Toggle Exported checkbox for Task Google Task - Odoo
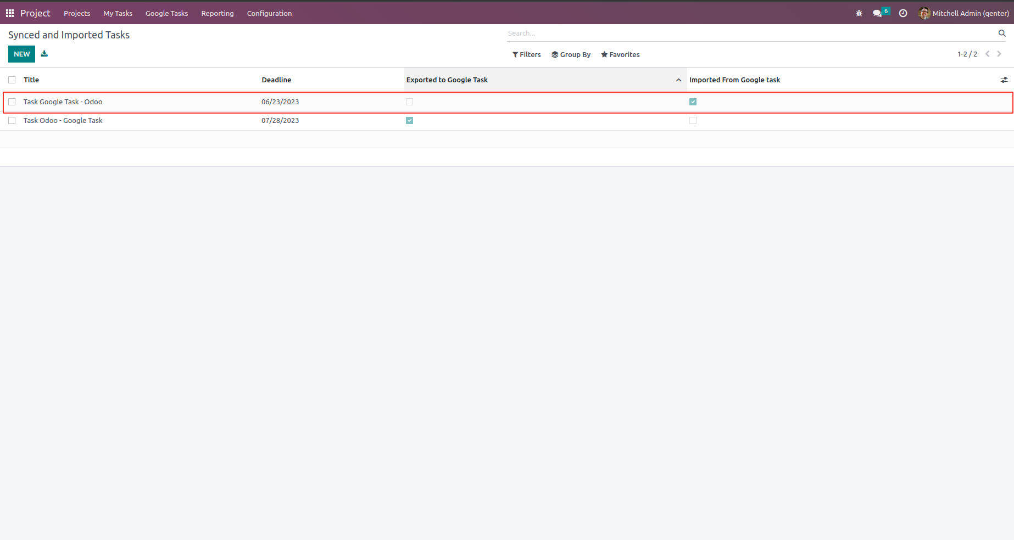The image size is (1014, 540). coord(409,102)
